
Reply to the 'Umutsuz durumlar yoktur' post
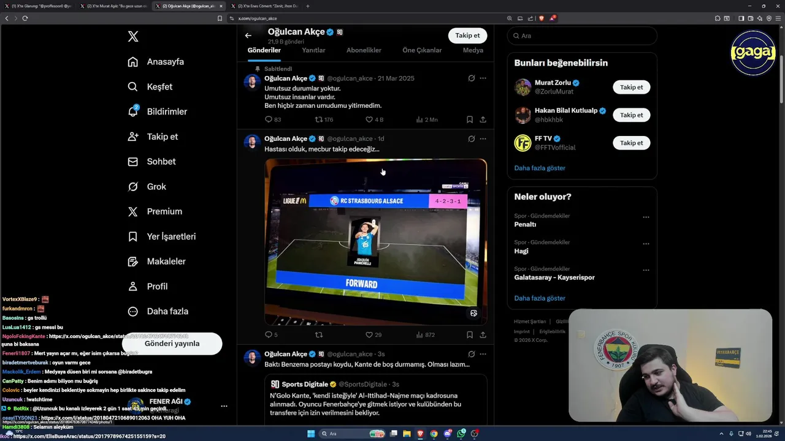coord(269,119)
